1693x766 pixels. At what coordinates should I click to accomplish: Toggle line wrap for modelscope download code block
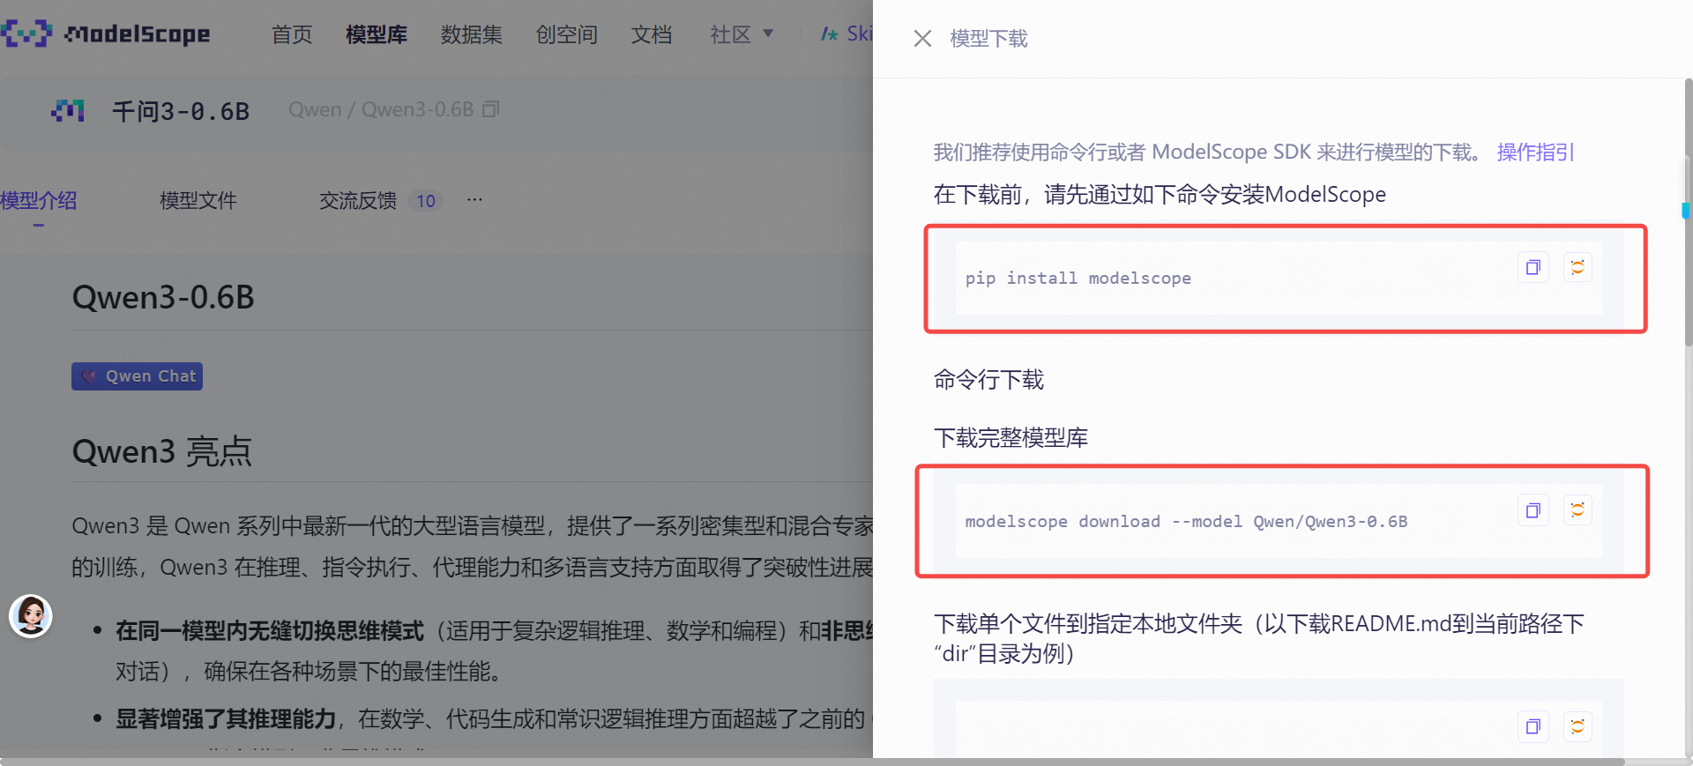1577,510
